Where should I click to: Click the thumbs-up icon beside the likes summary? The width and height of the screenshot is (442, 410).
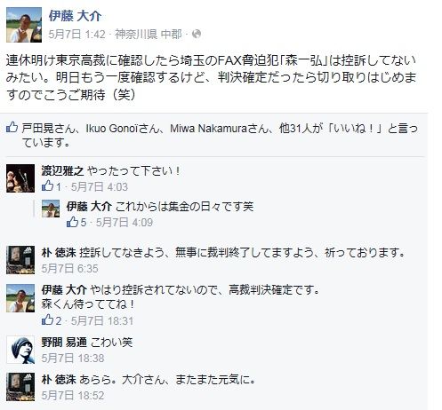coord(12,127)
